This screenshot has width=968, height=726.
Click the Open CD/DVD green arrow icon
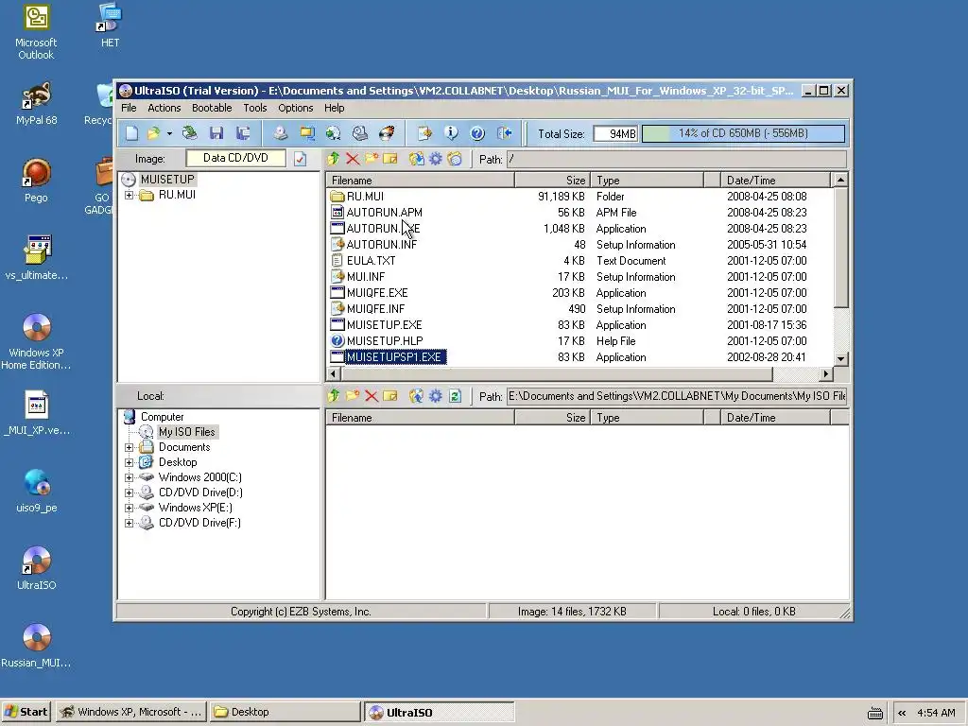click(189, 133)
